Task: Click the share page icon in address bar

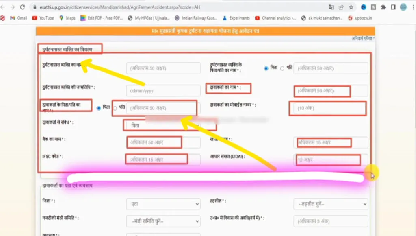Action: click(341, 7)
